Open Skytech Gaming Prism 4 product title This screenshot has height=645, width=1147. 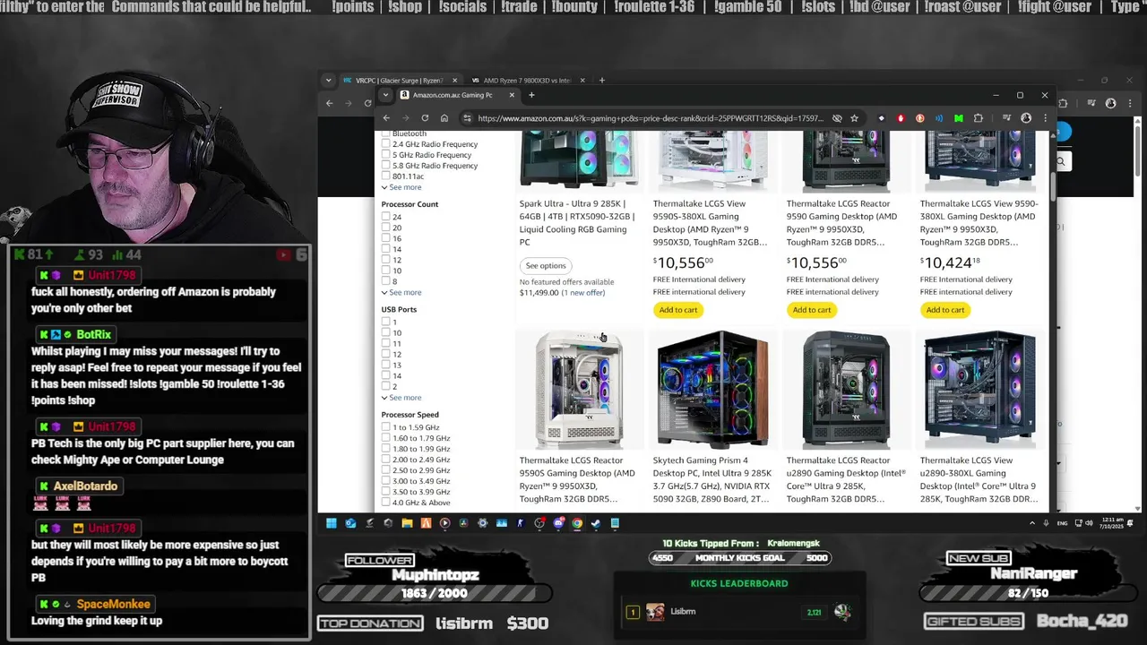click(x=712, y=479)
